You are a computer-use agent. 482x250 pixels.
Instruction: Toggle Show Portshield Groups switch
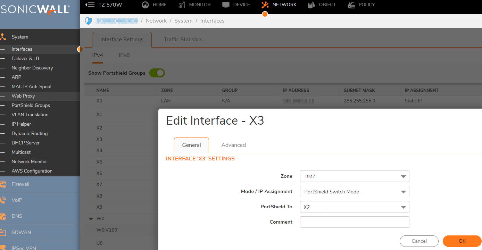157,73
